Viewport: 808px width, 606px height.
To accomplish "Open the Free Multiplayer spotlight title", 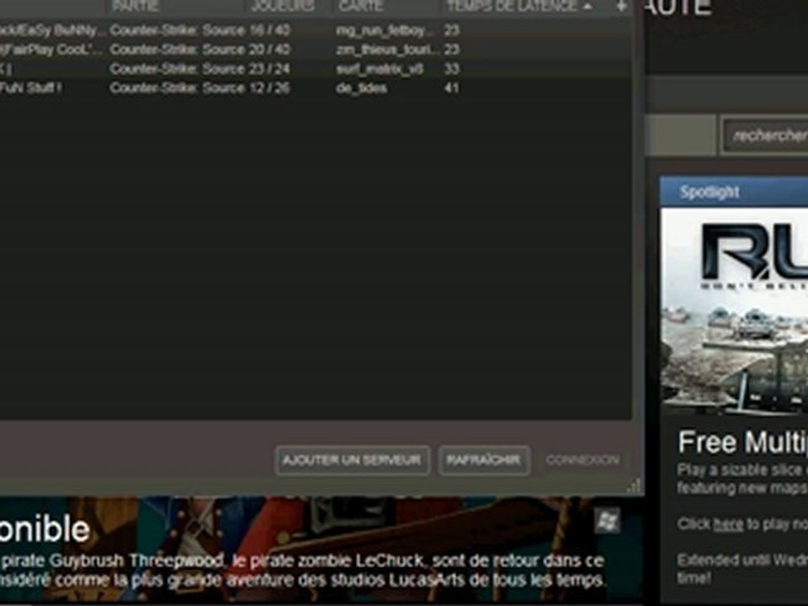I will (x=742, y=443).
